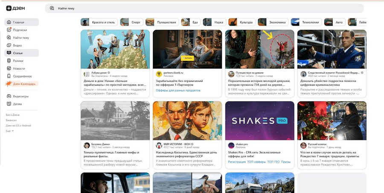Open Главная in sidebar
Image resolution: width=384 pixels, height=193 pixels.
coord(22,22)
